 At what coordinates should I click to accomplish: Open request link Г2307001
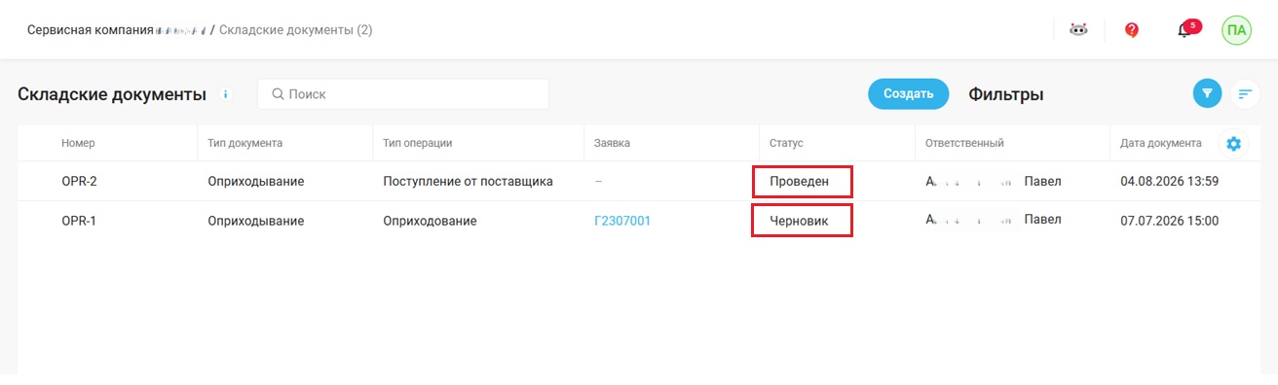pos(622,221)
